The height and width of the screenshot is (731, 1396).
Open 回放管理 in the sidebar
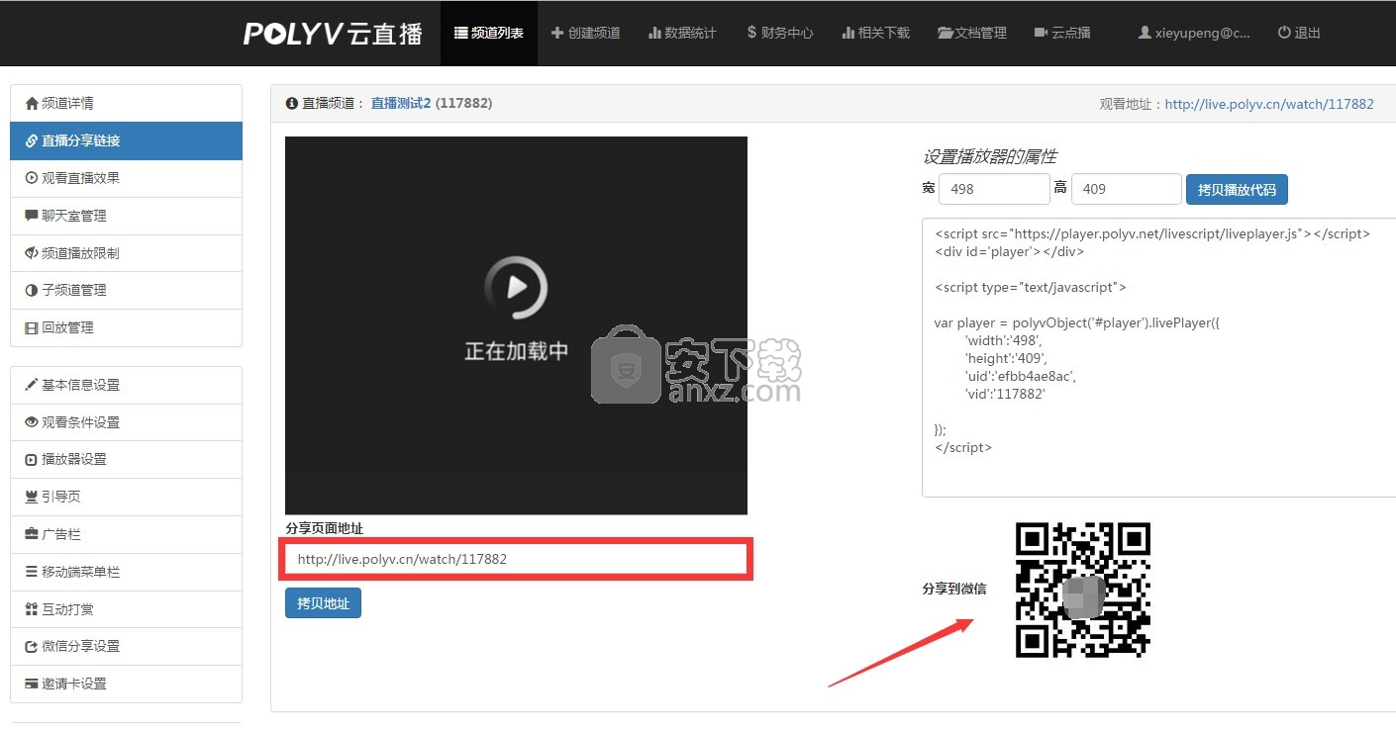coord(126,327)
